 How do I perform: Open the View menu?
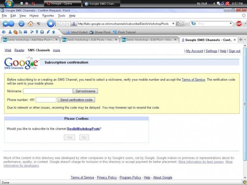coord(23,16)
